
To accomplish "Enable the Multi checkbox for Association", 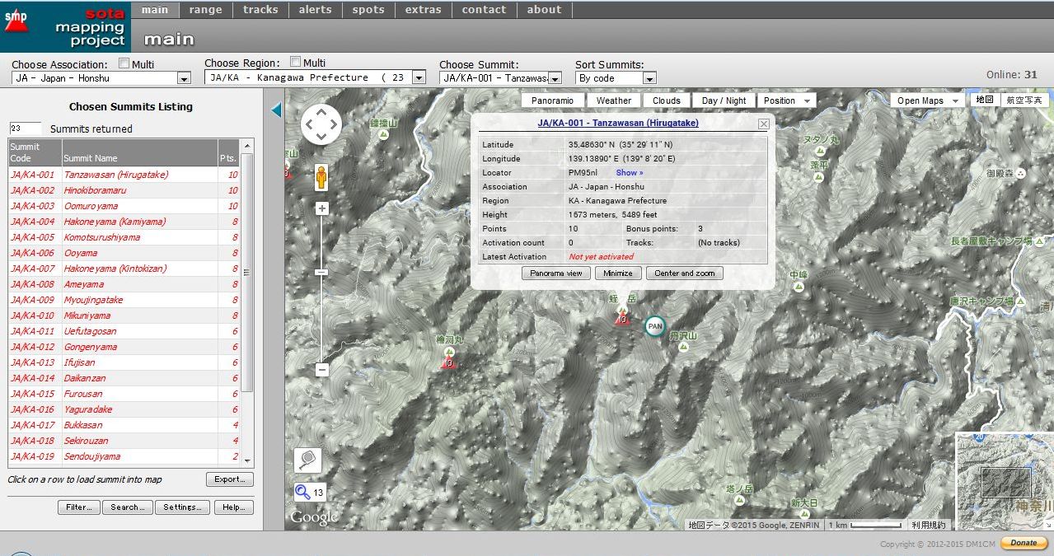I will [x=124, y=63].
